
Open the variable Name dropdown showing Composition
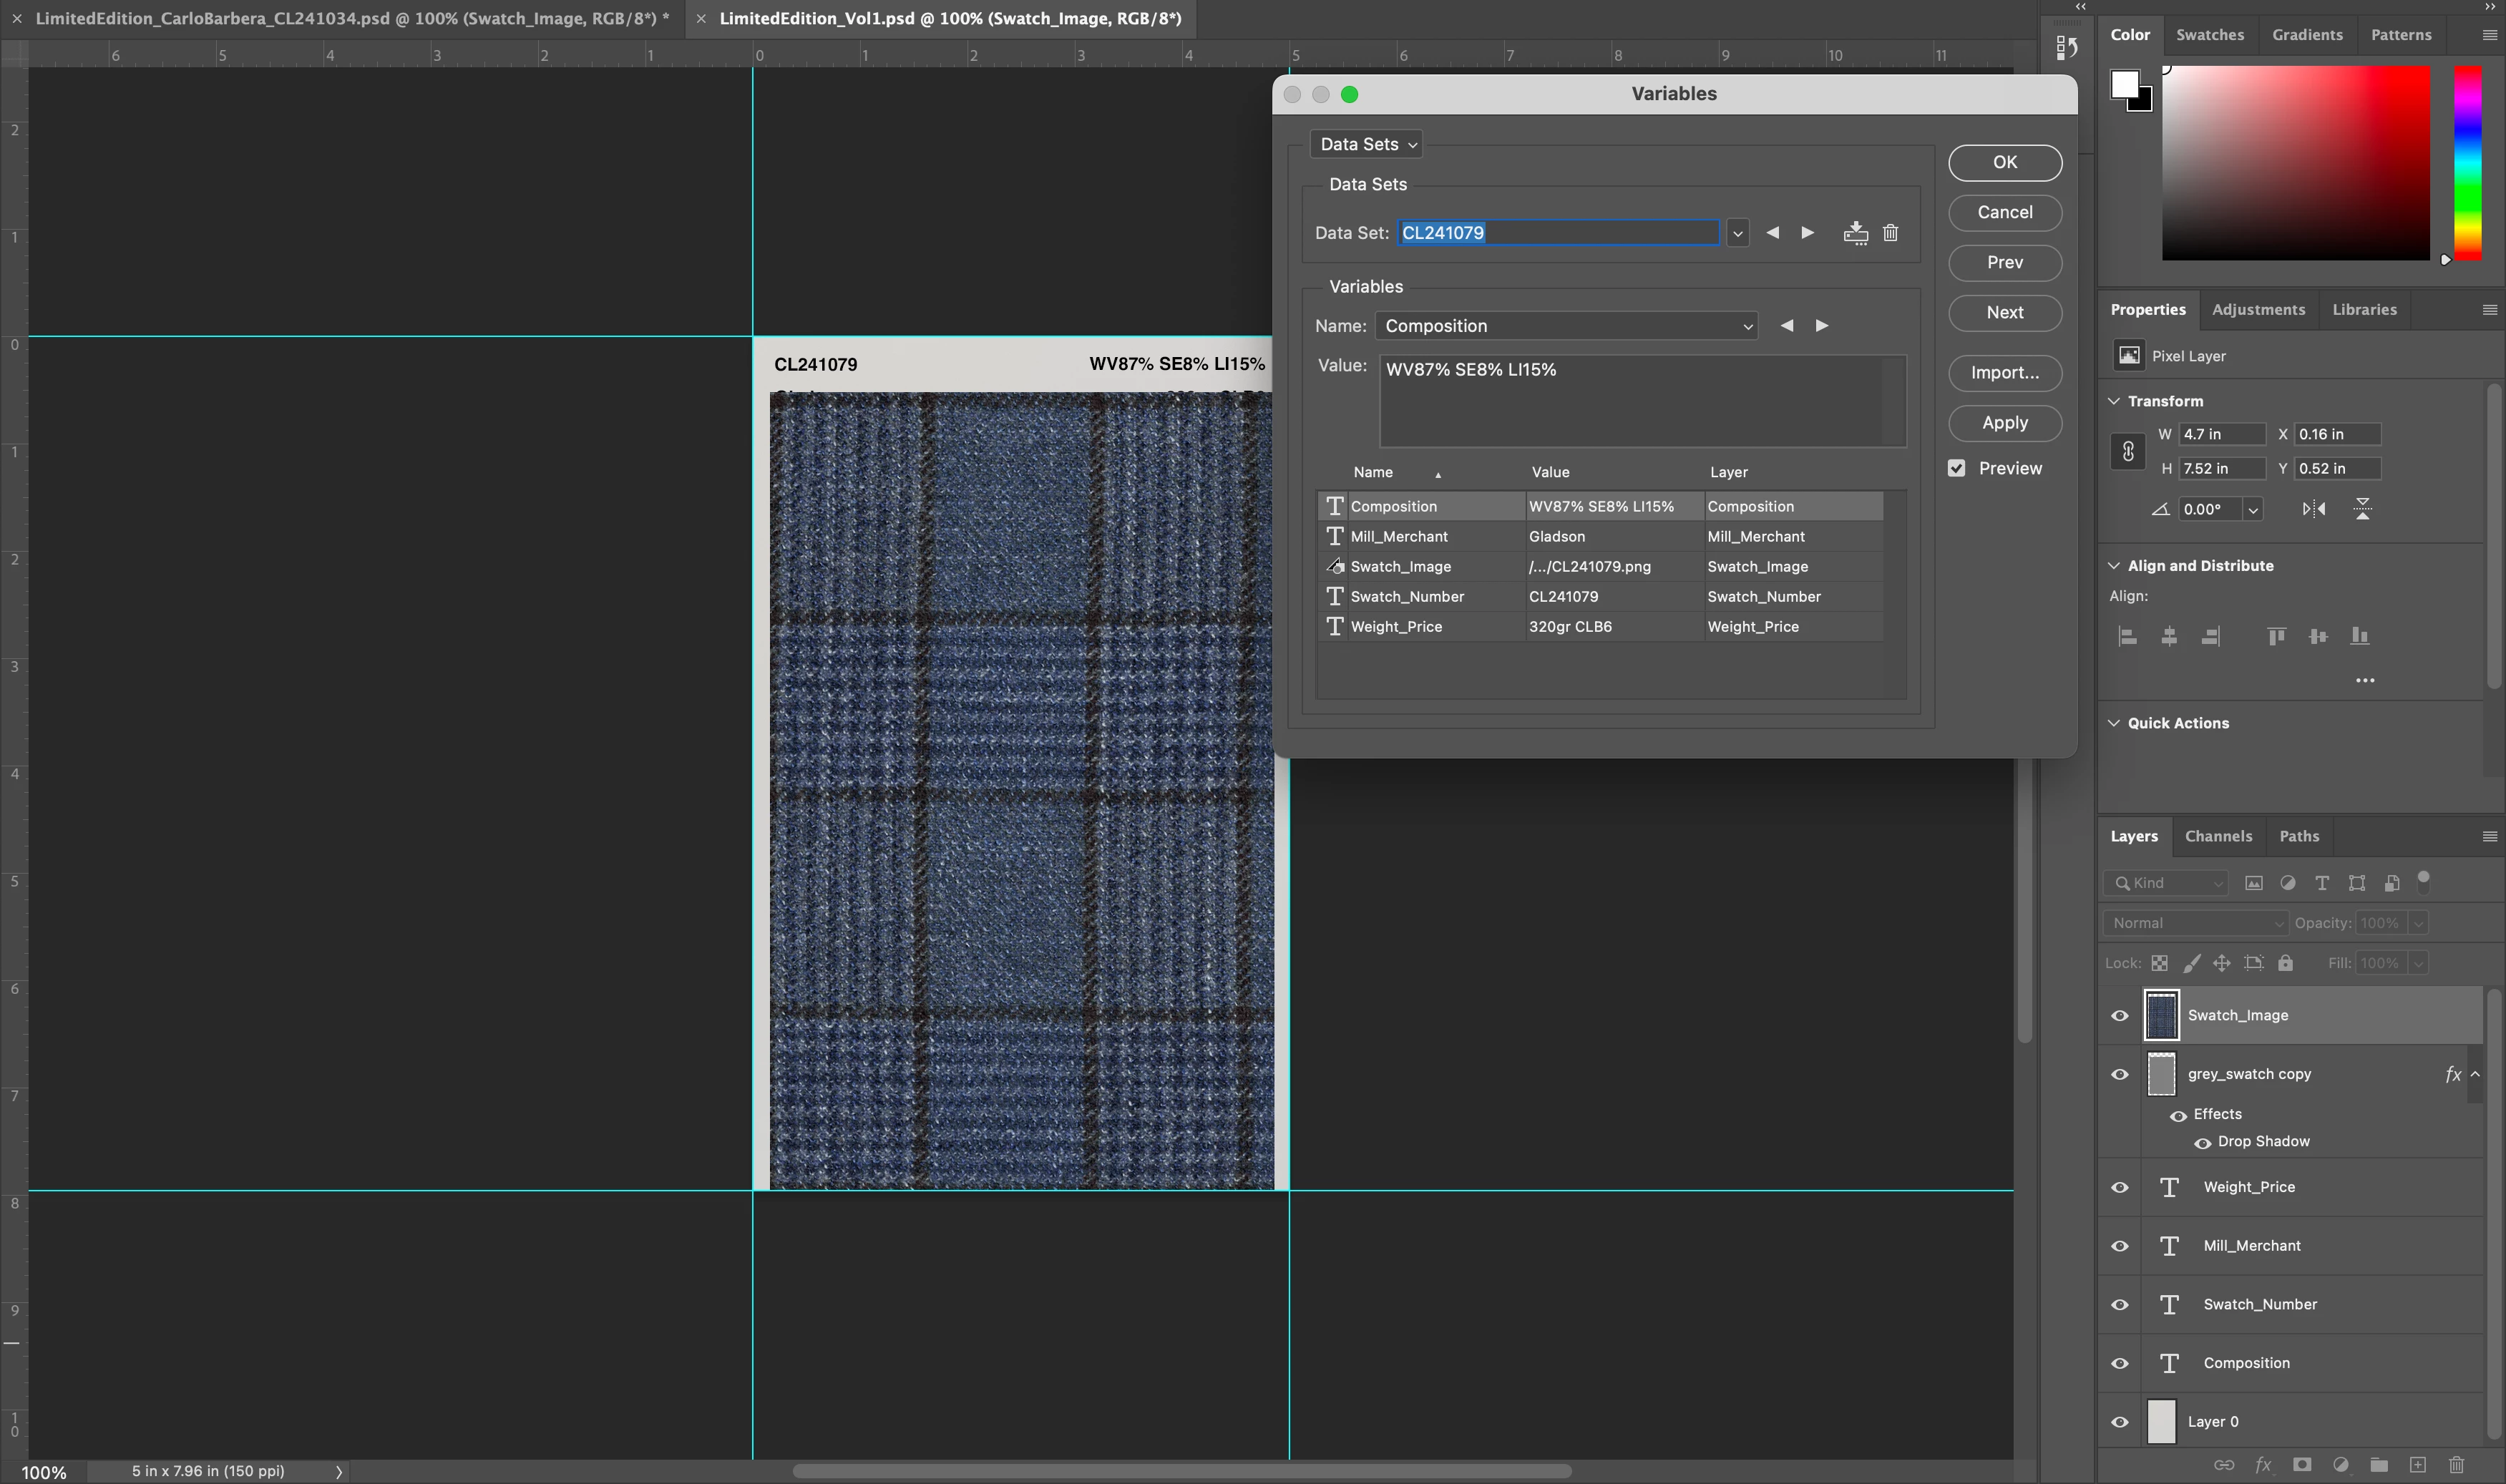[x=1566, y=326]
